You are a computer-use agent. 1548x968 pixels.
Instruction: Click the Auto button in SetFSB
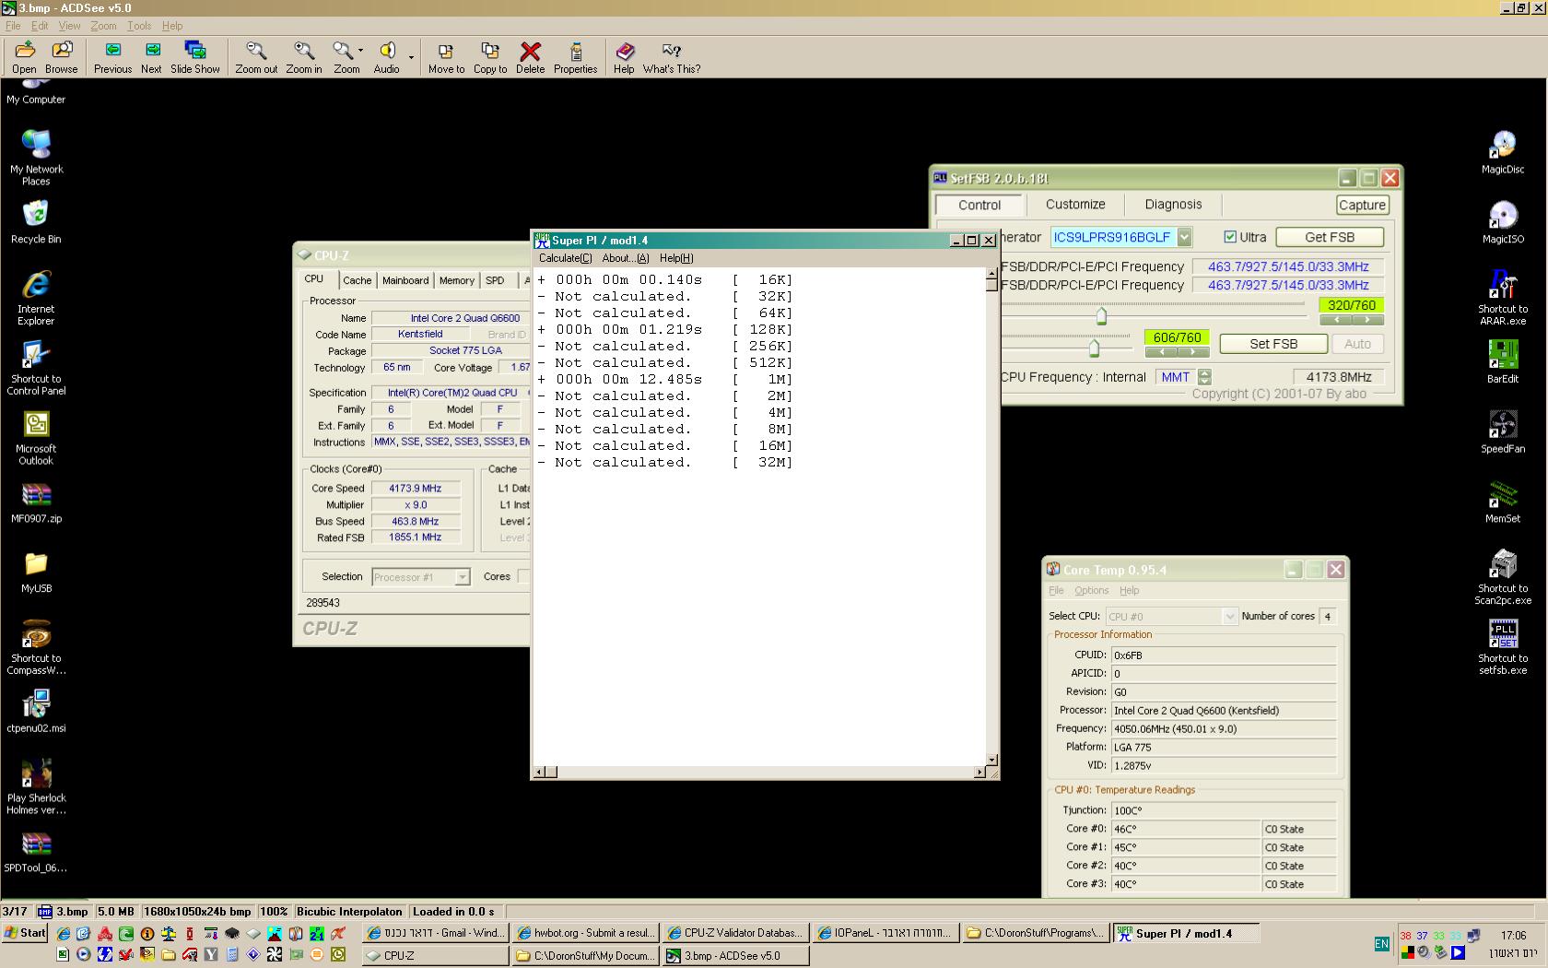1357,344
